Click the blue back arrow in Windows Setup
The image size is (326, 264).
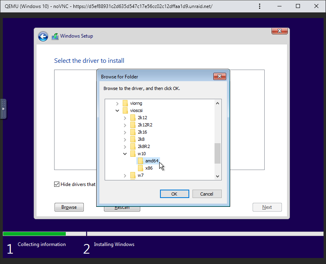point(43,37)
